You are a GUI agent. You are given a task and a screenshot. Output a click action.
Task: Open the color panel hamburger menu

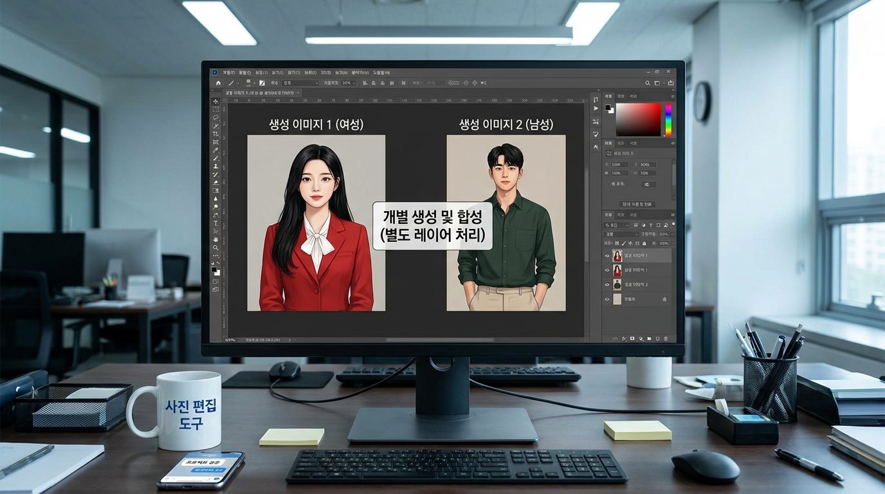click(x=673, y=96)
